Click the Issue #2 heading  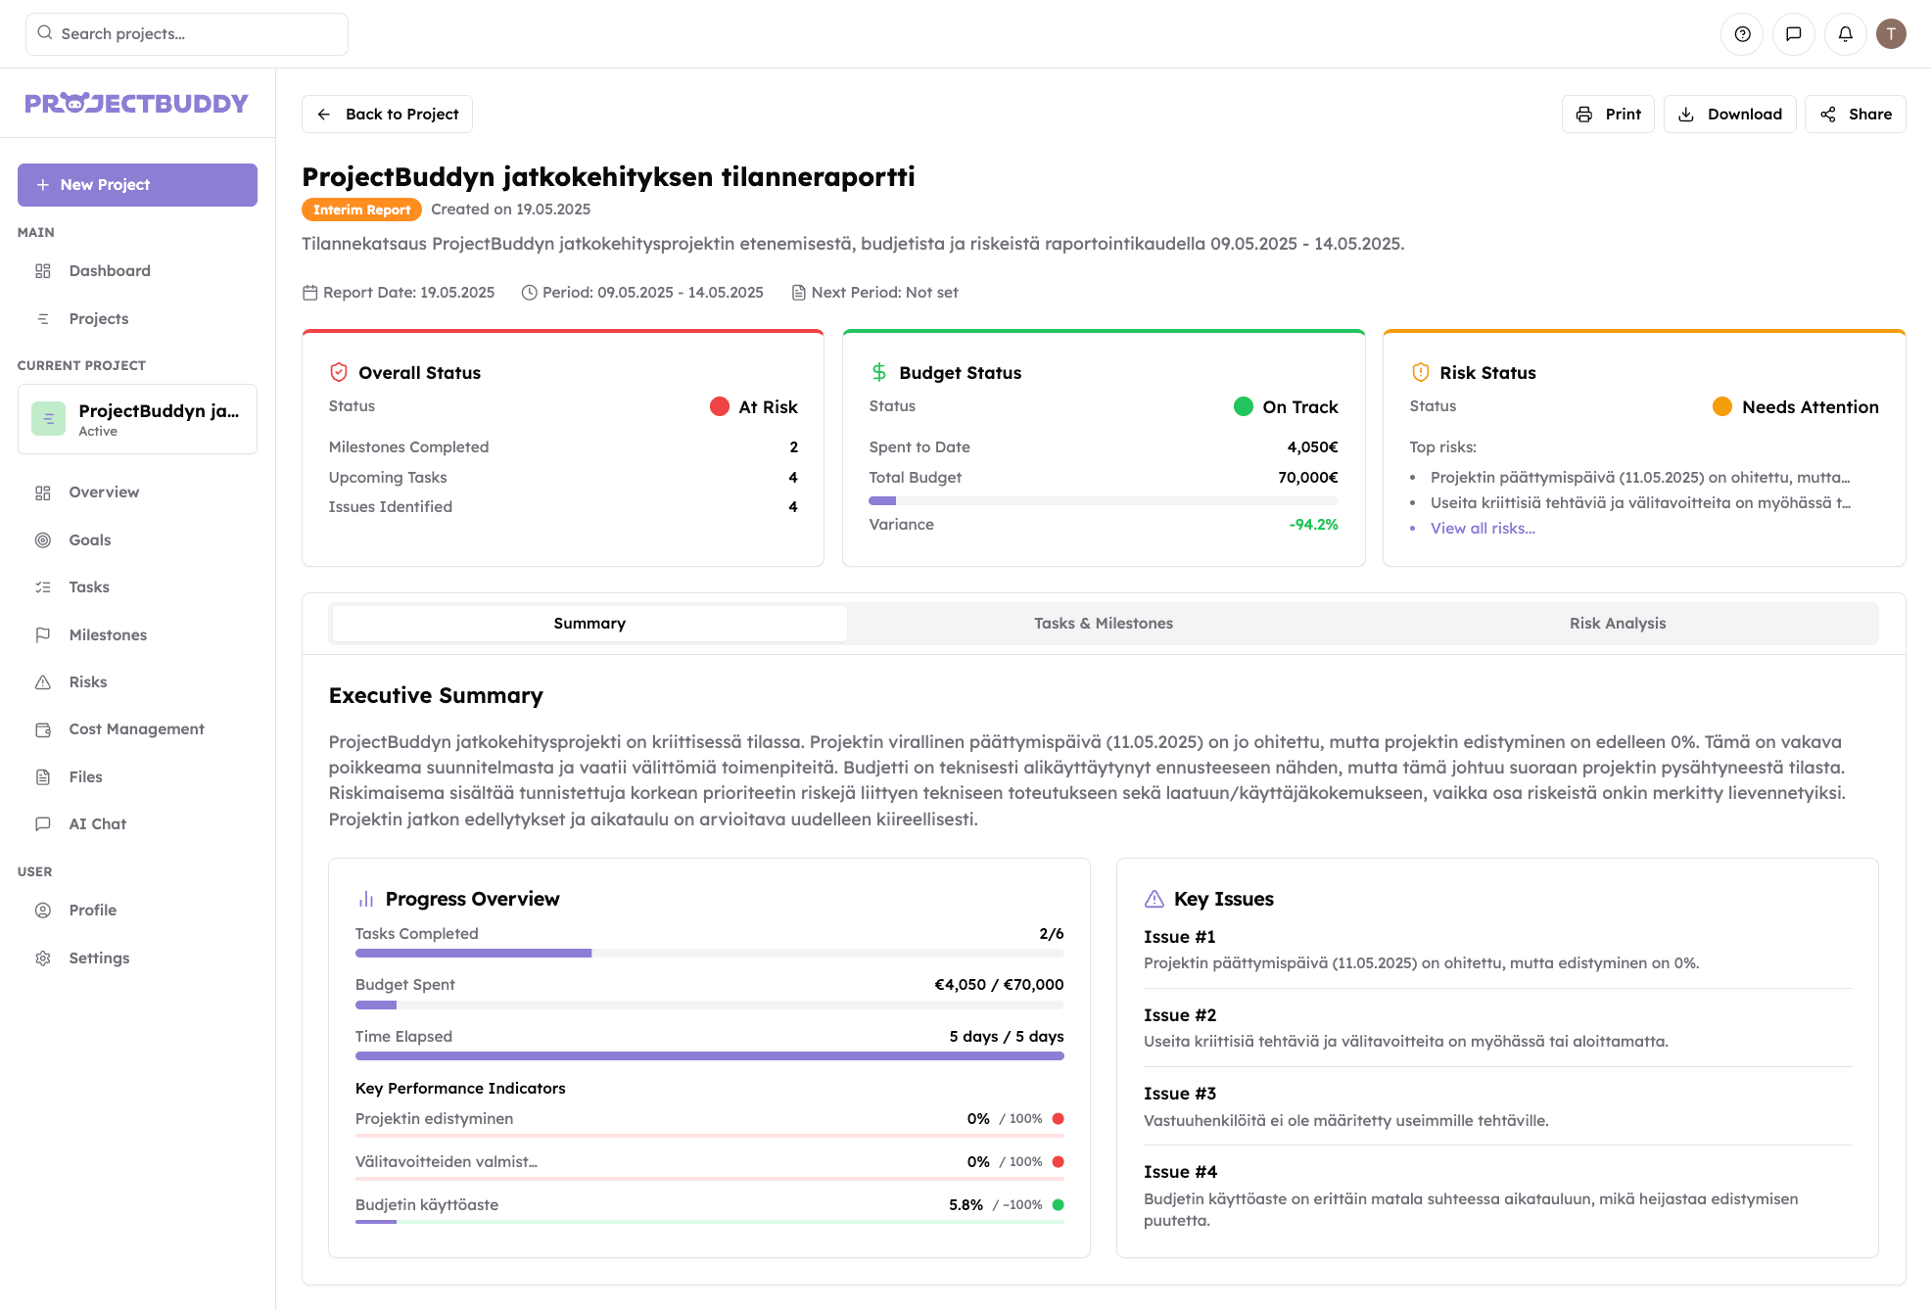(x=1180, y=1016)
